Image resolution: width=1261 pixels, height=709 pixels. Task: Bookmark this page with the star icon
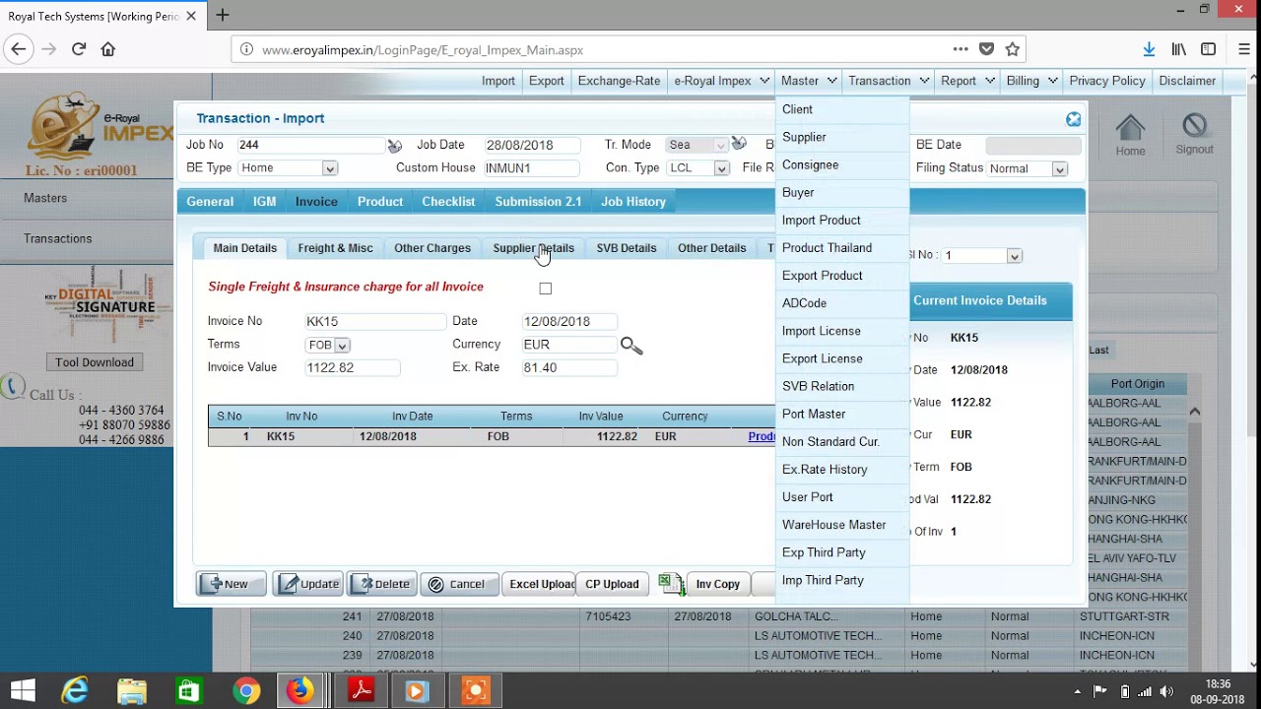pos(1012,49)
